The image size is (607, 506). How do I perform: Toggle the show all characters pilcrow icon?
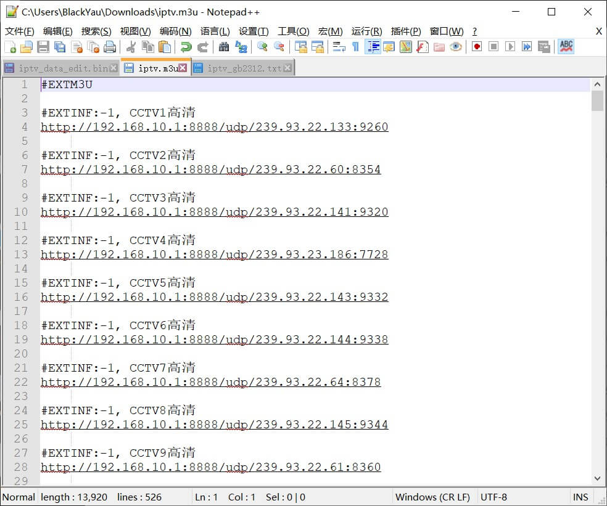355,47
